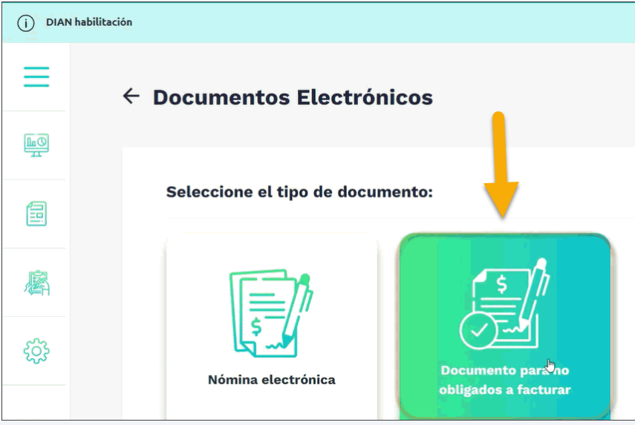Image resolution: width=635 pixels, height=425 pixels.
Task: Click the empty teal DIAN notification bar area
Action: [x=381, y=22]
